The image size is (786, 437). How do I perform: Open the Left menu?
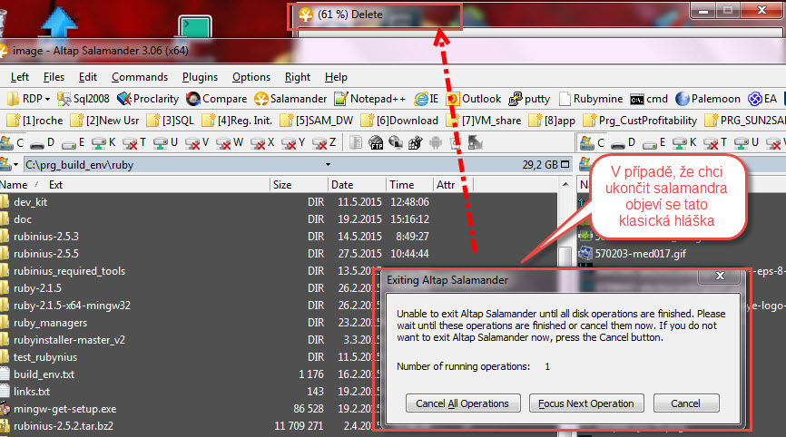[20, 77]
